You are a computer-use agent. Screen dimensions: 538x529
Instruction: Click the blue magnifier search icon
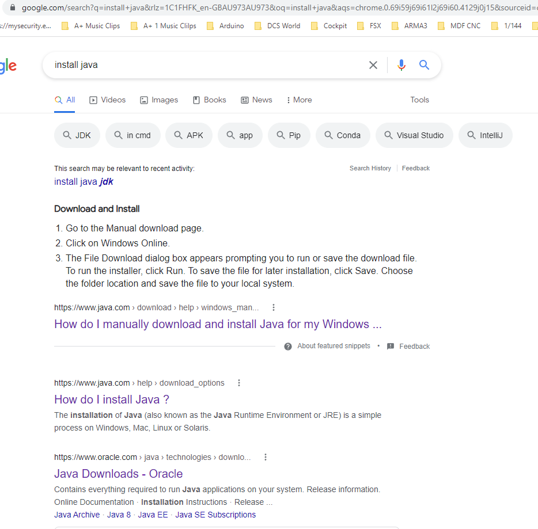point(424,65)
